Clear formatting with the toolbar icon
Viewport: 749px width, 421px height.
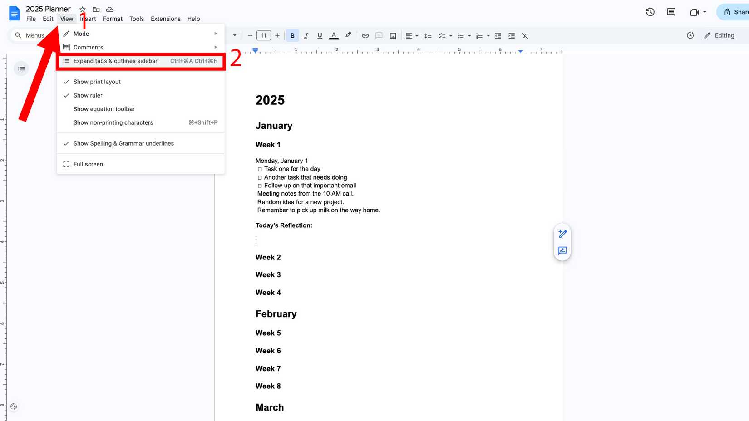525,35
